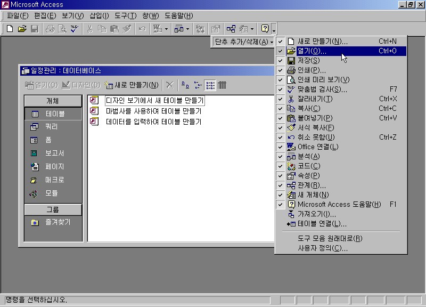Open the 보기(V) menu
The width and height of the screenshot is (426, 307).
coord(73,16)
